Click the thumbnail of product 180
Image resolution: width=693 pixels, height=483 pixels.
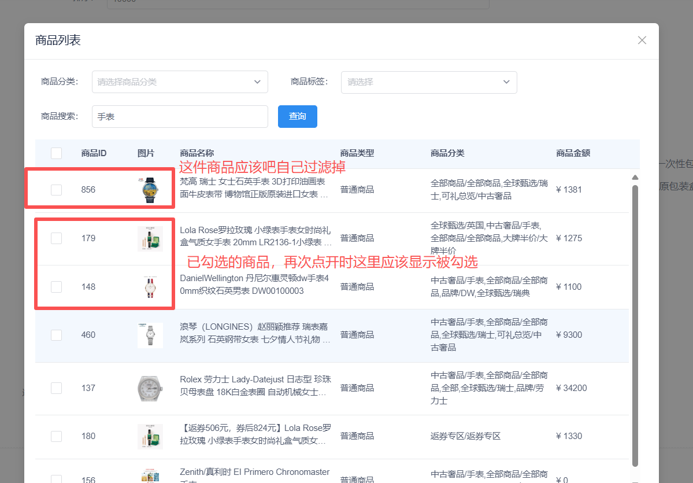tap(150, 436)
